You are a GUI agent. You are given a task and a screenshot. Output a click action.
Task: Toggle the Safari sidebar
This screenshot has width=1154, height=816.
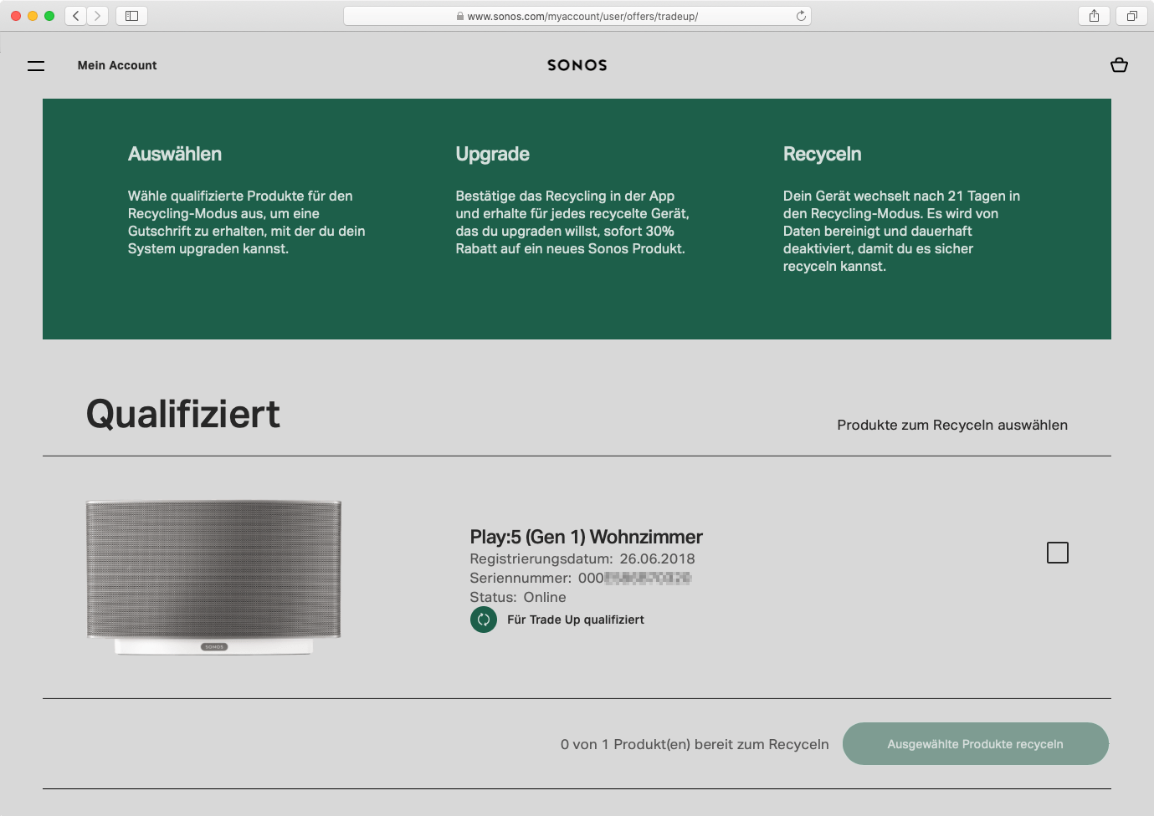[131, 16]
